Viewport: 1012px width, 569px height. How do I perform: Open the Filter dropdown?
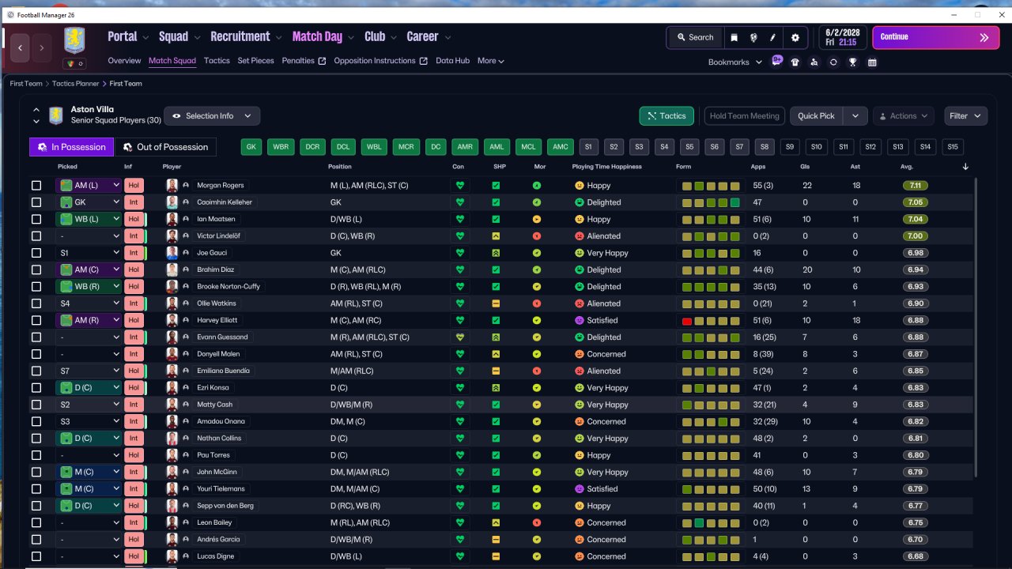coord(965,116)
